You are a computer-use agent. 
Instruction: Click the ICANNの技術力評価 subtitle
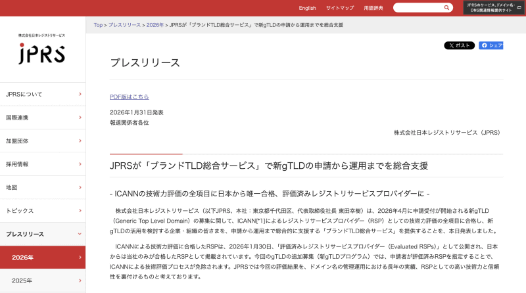270,194
